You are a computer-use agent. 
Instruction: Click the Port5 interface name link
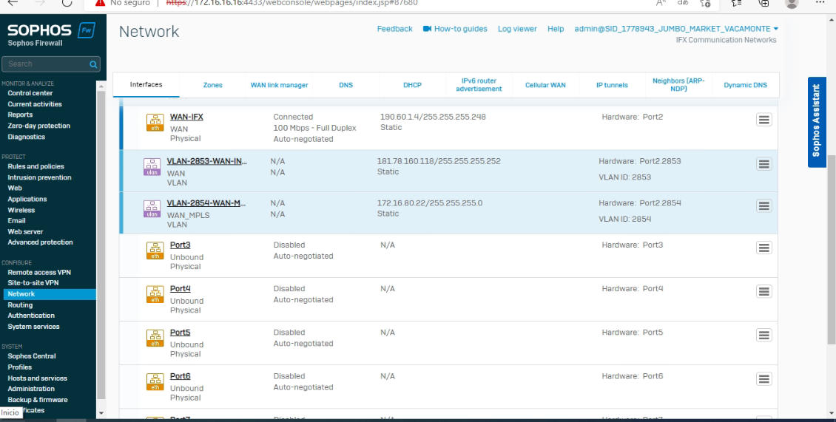pos(180,333)
